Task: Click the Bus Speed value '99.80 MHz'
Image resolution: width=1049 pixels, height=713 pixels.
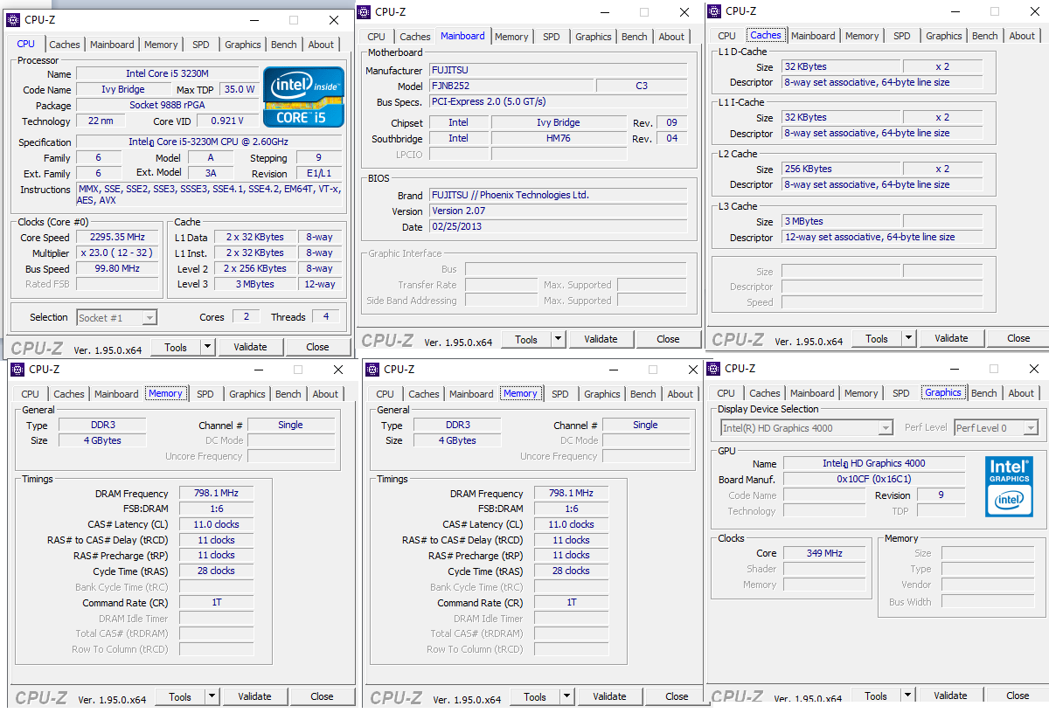Action: [x=117, y=269]
